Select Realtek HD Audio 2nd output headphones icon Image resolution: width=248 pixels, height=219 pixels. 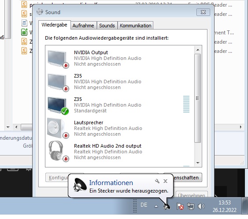(x=58, y=152)
